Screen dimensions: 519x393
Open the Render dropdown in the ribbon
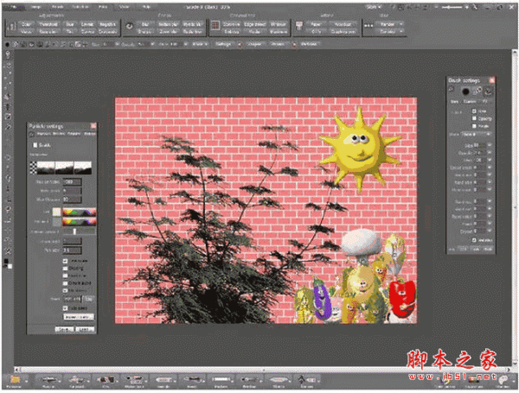[x=391, y=24]
